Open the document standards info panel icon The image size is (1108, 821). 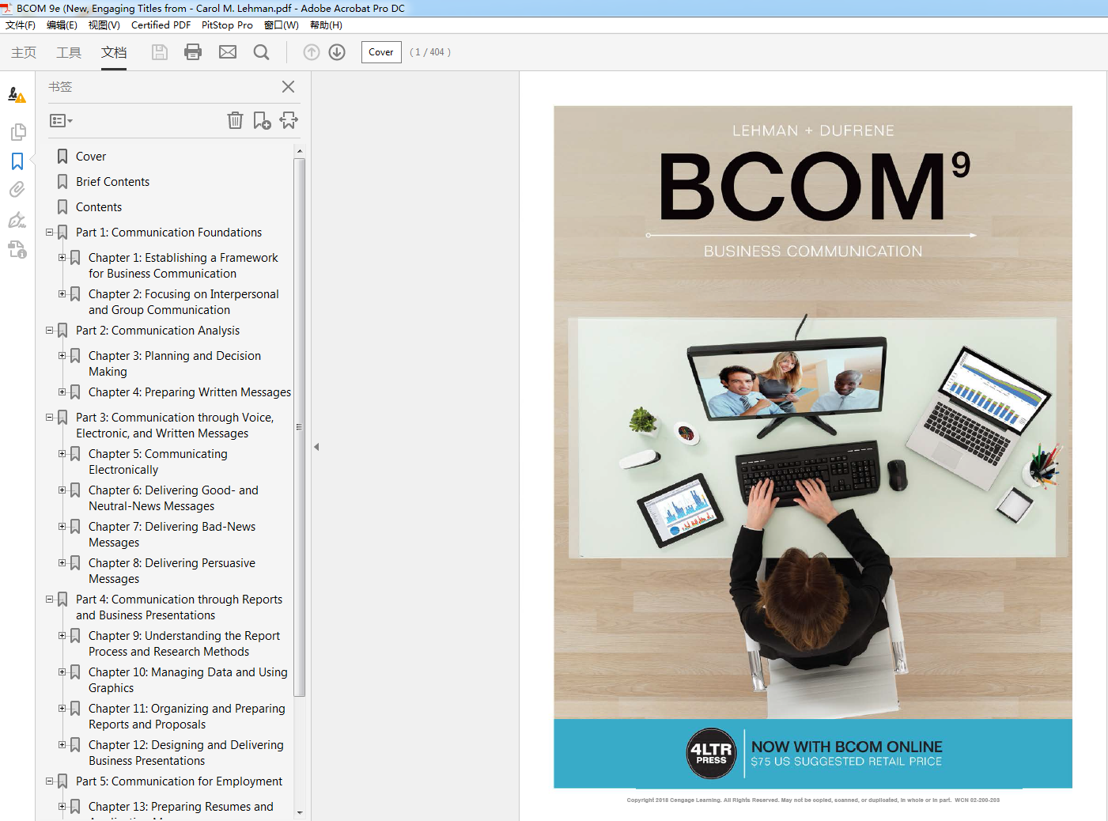coord(17,250)
